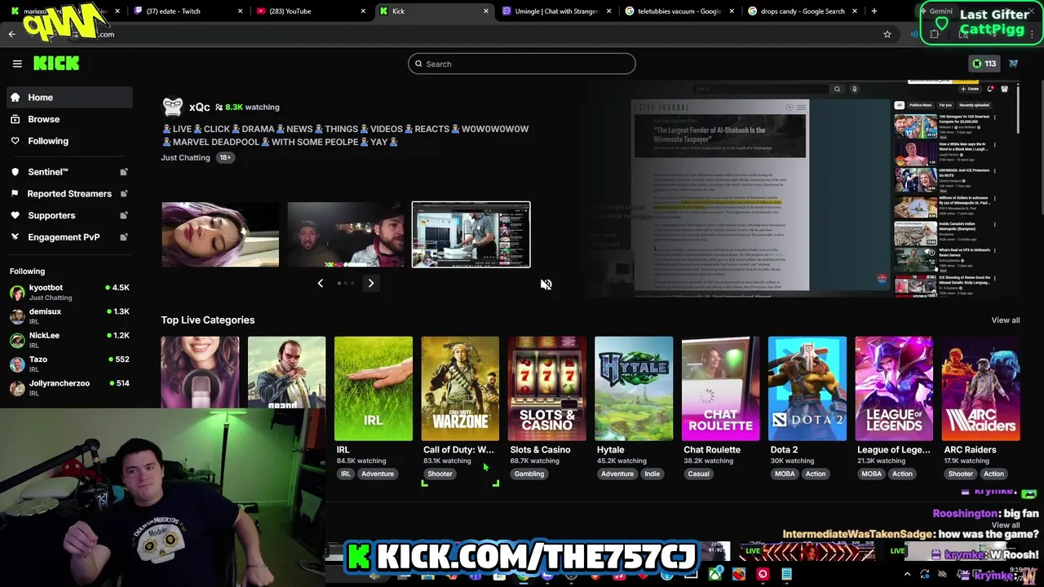Click browser back arrow
Image resolution: width=1044 pixels, height=587 pixels.
click(12, 34)
